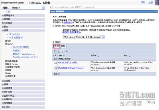The height and width of the screenshot is (110, 159).
Task: Click 帮助 in the top banner
Action: click(143, 3)
